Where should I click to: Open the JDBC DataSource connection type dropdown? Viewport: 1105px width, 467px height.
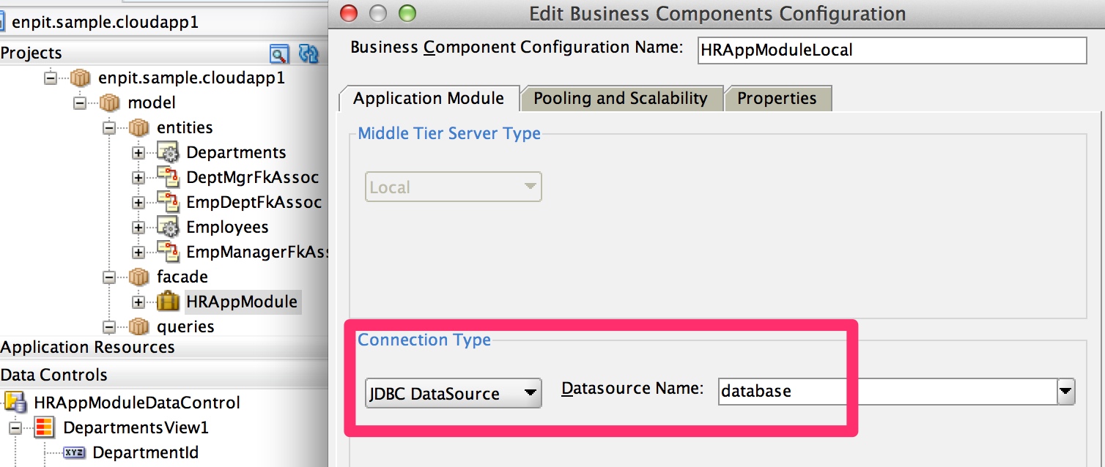453,393
